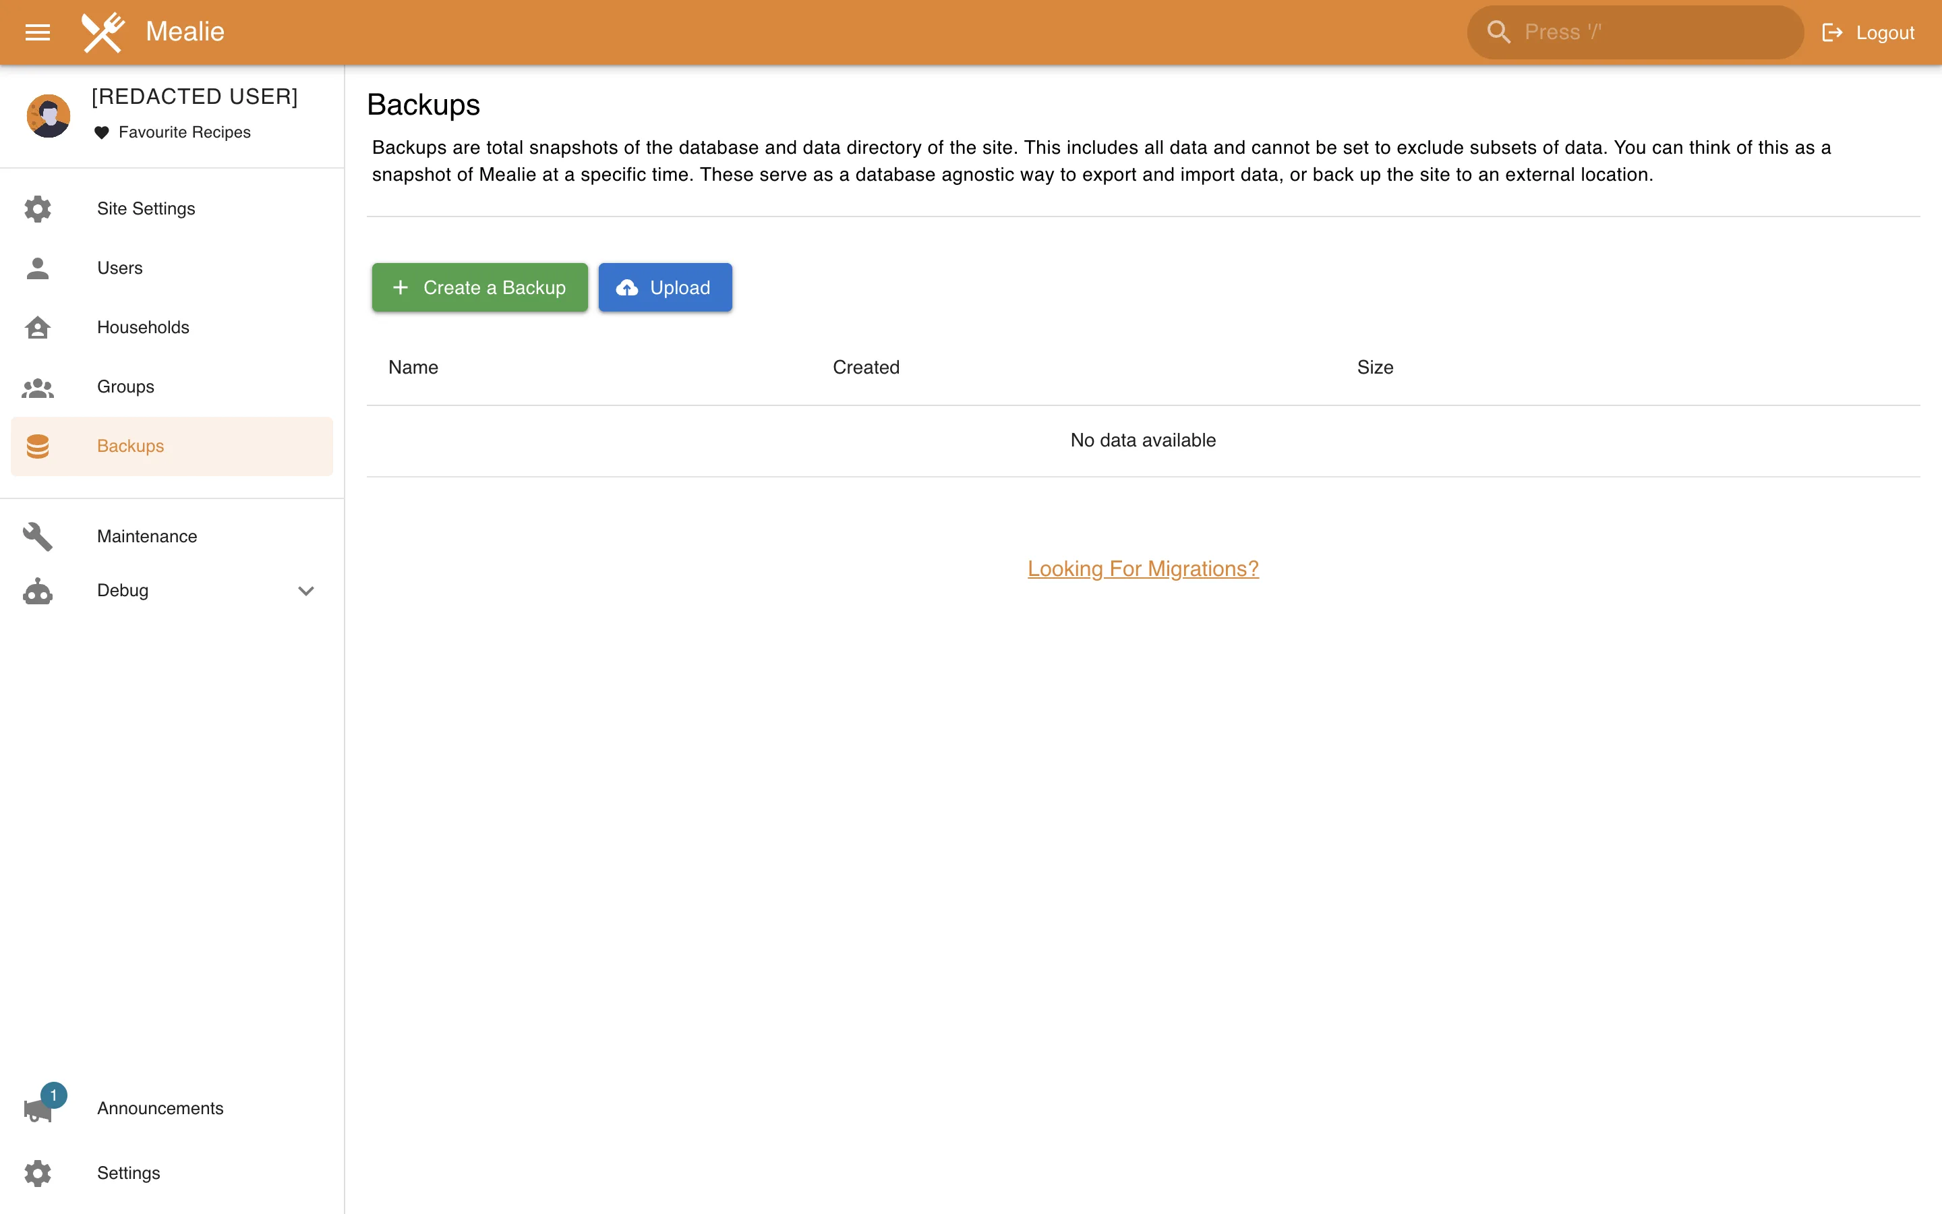Image resolution: width=1942 pixels, height=1214 pixels.
Task: Navigate to Users admin page
Action: 172,268
